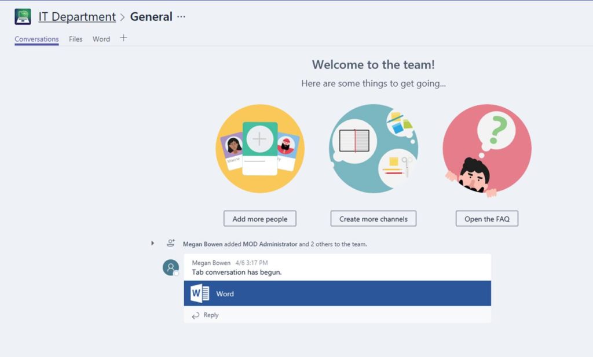Switch to the Conversations tab
Image resolution: width=593 pixels, height=357 pixels.
click(36, 39)
